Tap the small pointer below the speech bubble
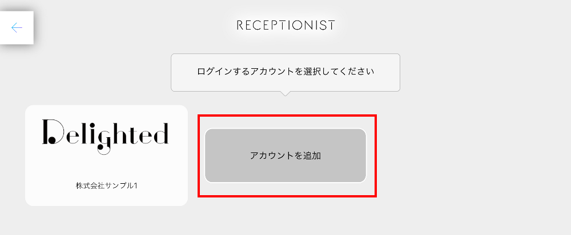 285,93
